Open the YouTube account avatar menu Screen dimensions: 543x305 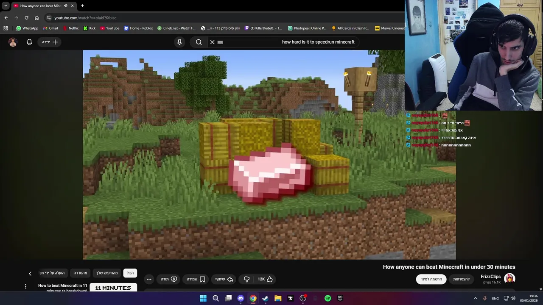click(13, 42)
